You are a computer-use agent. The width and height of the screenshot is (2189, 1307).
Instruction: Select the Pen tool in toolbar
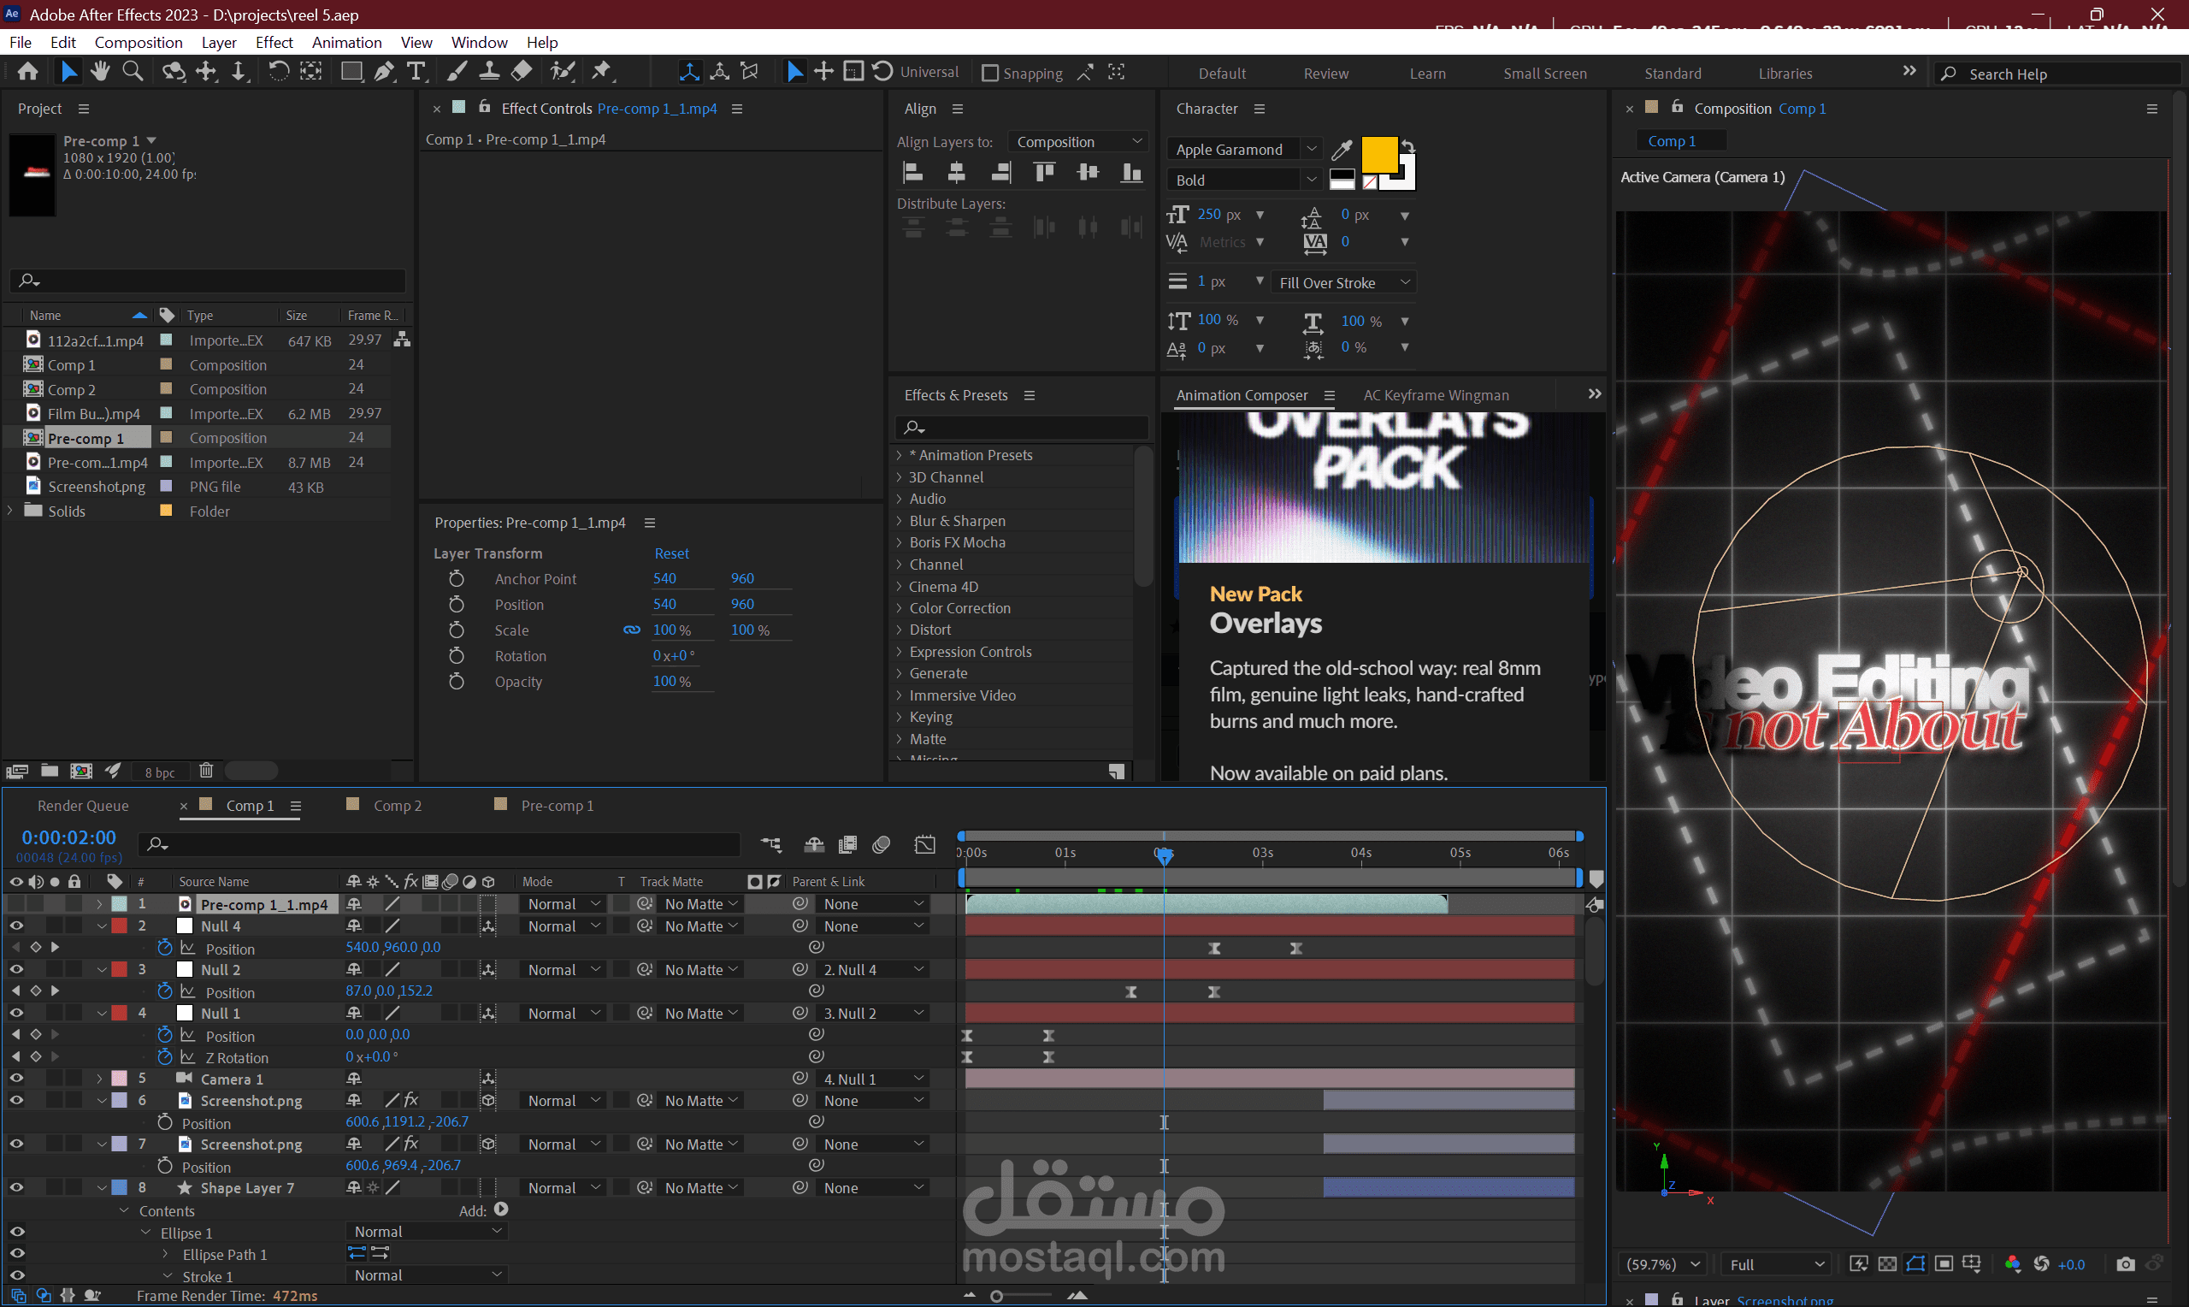tap(385, 72)
